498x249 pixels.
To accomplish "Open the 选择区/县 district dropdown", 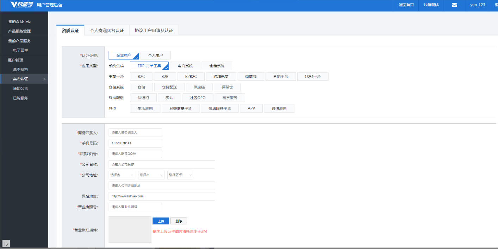I will (181, 175).
